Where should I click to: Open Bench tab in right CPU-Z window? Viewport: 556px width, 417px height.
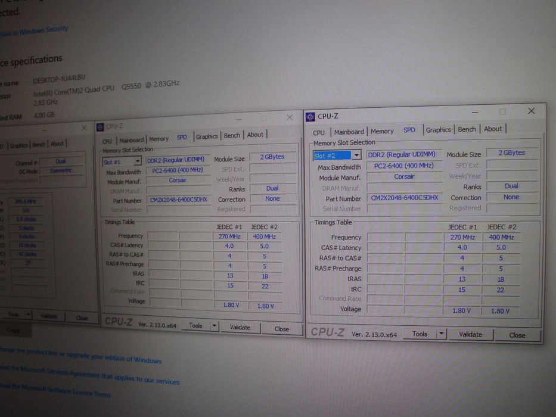[467, 129]
